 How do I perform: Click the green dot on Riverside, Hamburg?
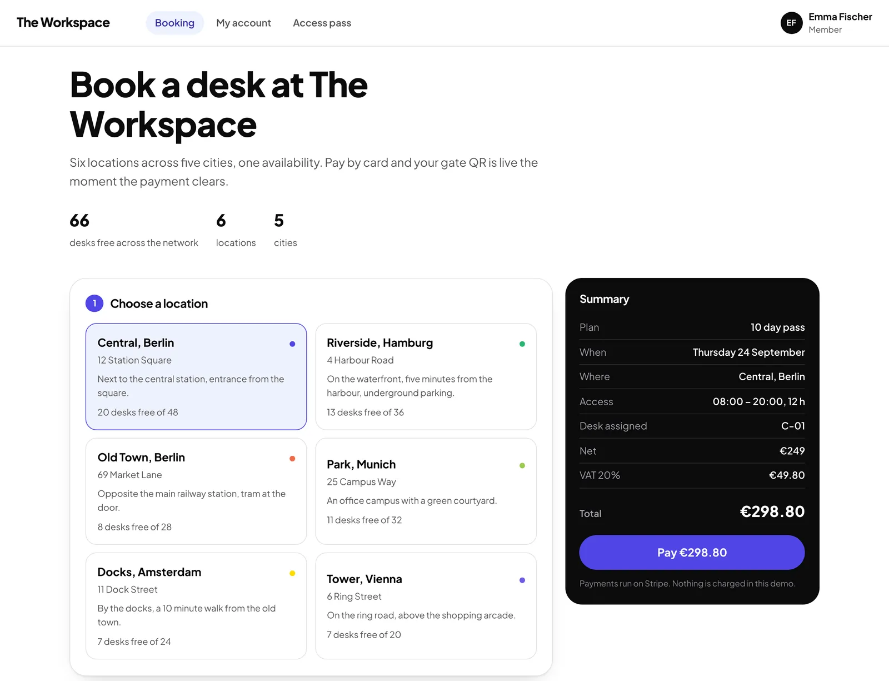click(522, 344)
